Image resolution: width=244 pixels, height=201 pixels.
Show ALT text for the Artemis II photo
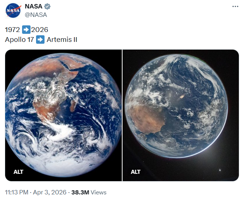coord(135,172)
